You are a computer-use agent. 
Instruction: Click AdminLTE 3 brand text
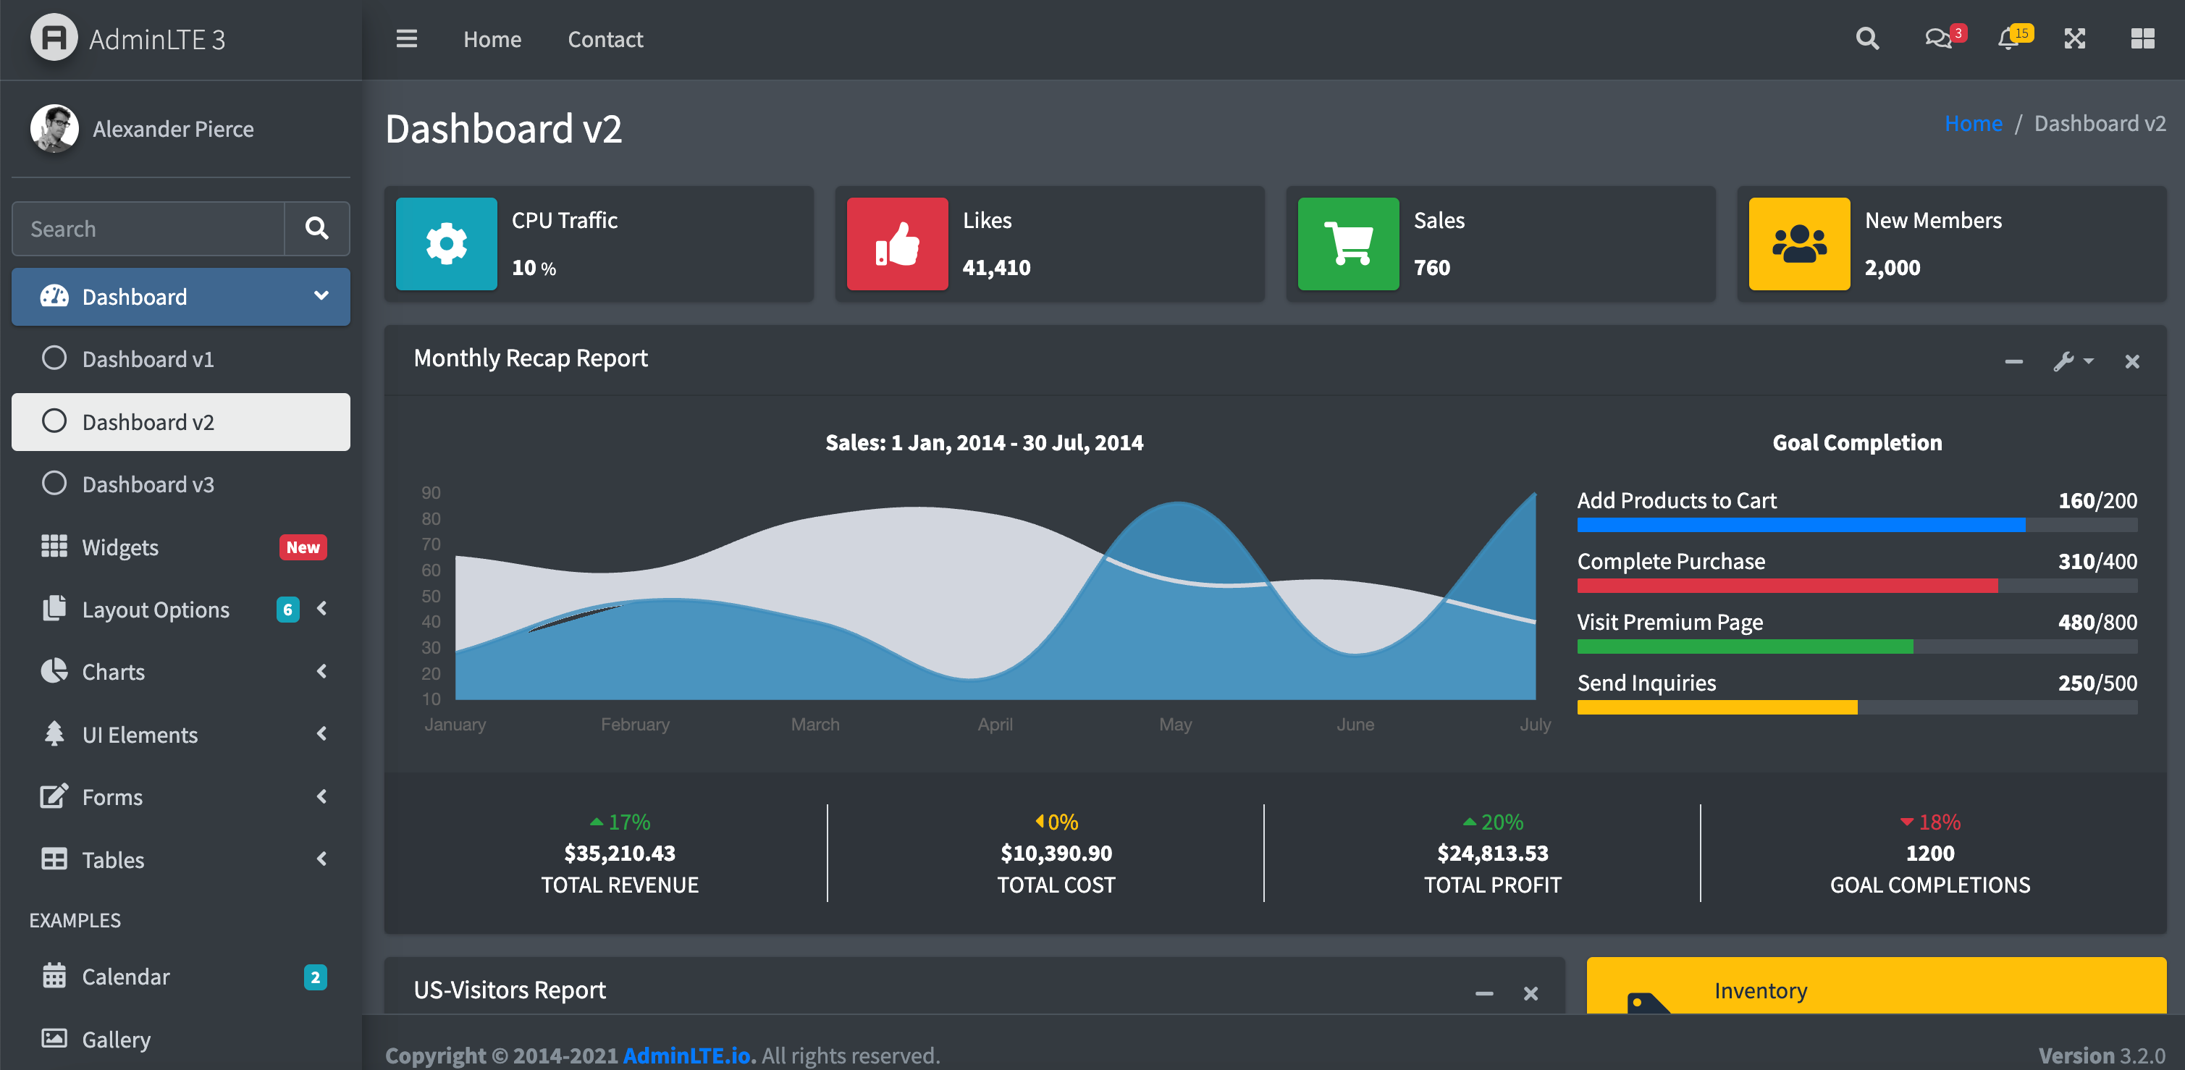point(157,39)
